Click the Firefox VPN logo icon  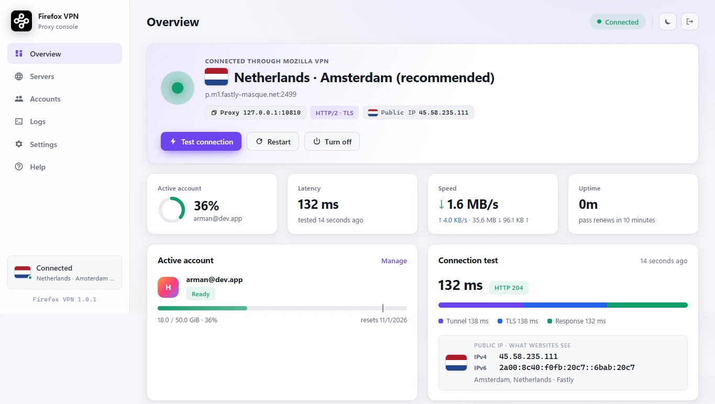21,21
